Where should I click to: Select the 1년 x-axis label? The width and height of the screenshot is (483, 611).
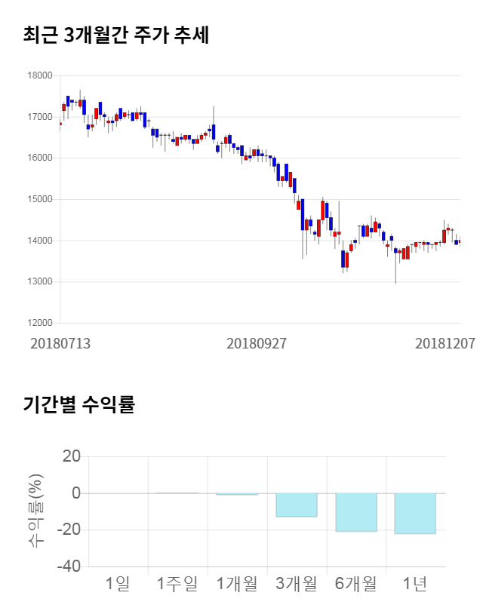(x=415, y=583)
